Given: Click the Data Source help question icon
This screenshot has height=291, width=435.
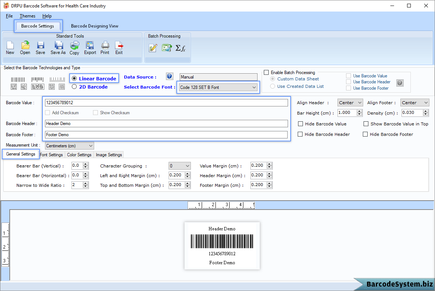Looking at the screenshot, I should pyautogui.click(x=170, y=76).
